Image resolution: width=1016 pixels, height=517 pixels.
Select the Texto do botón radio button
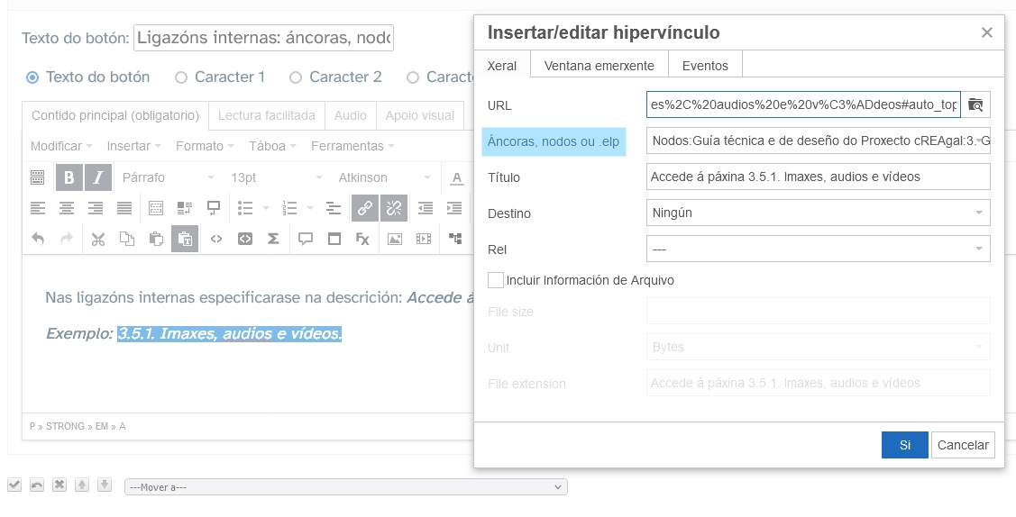click(32, 77)
